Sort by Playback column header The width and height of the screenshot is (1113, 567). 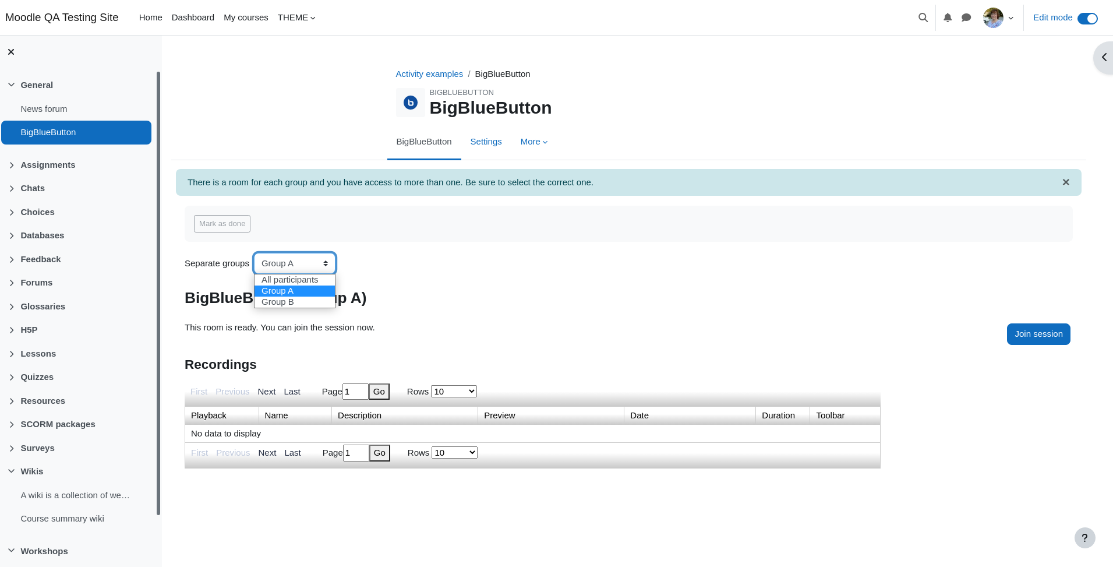click(x=222, y=415)
